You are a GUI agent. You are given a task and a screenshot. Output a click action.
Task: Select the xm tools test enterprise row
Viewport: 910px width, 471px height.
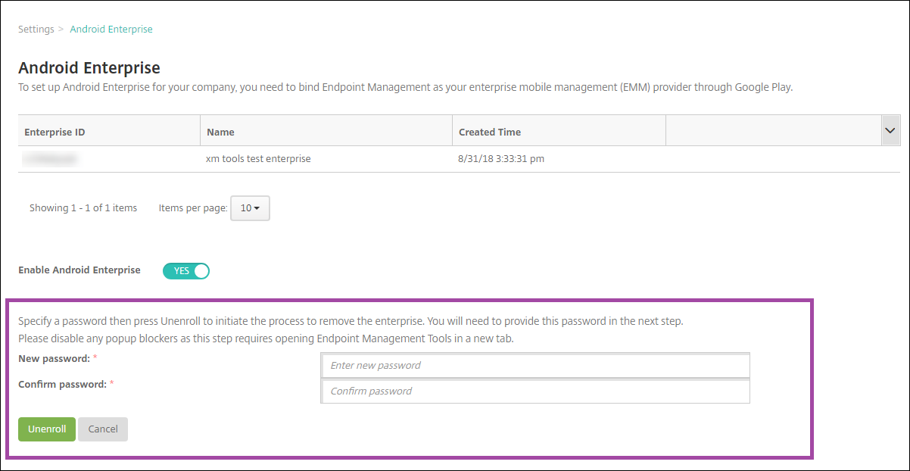click(x=258, y=159)
